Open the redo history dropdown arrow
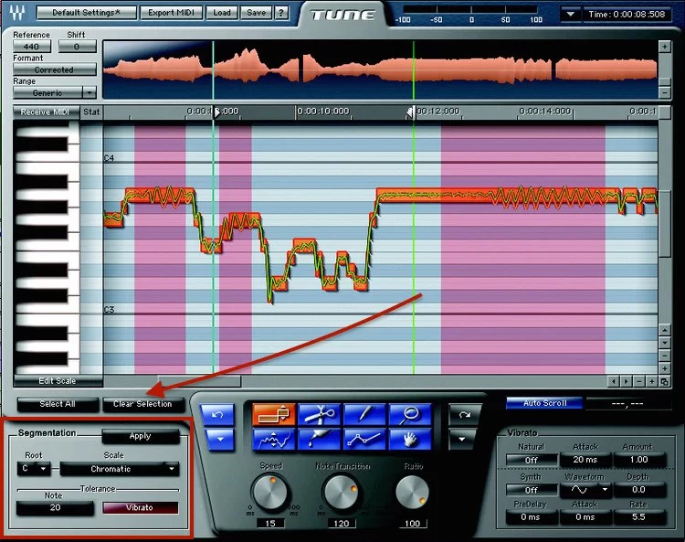Screen dimensions: 685x542 pyautogui.click(x=462, y=440)
